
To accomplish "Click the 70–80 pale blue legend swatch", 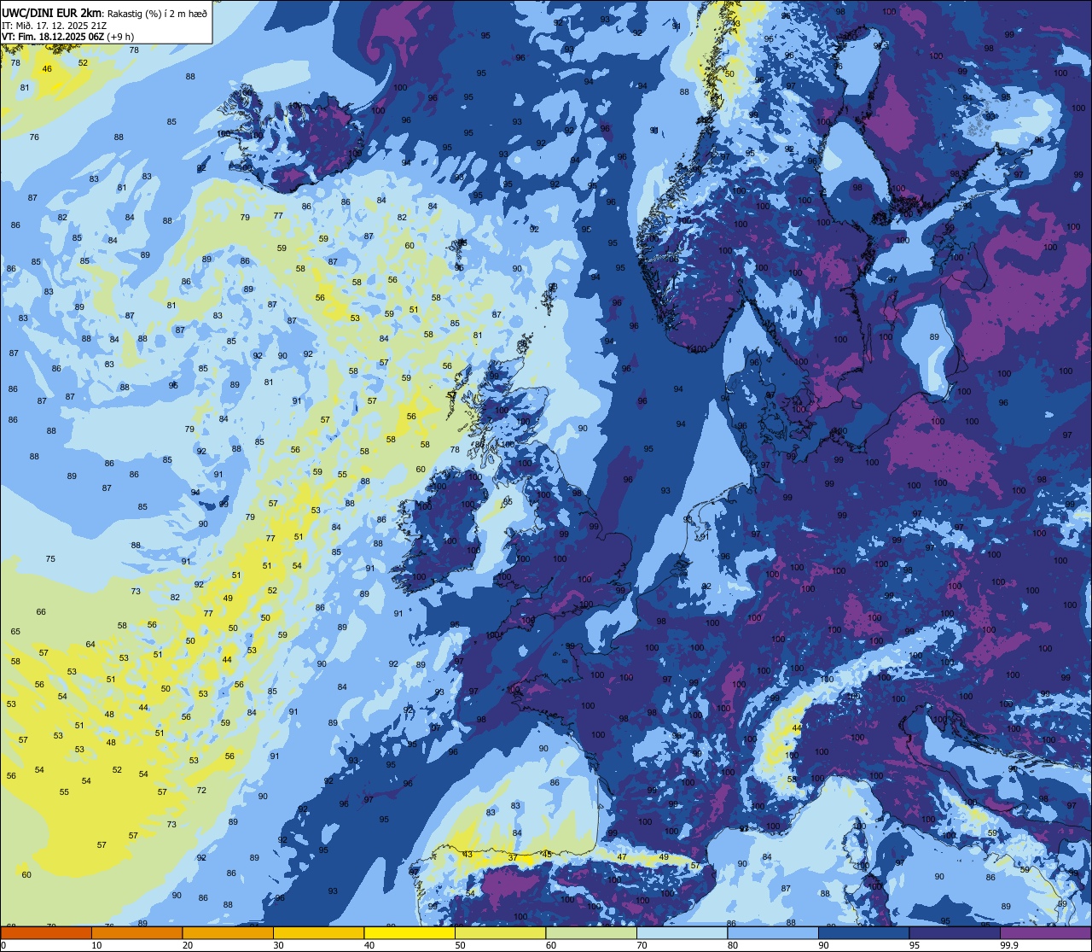I will tap(682, 932).
